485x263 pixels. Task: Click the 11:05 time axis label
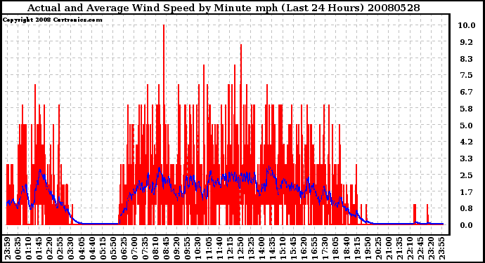click(x=209, y=248)
